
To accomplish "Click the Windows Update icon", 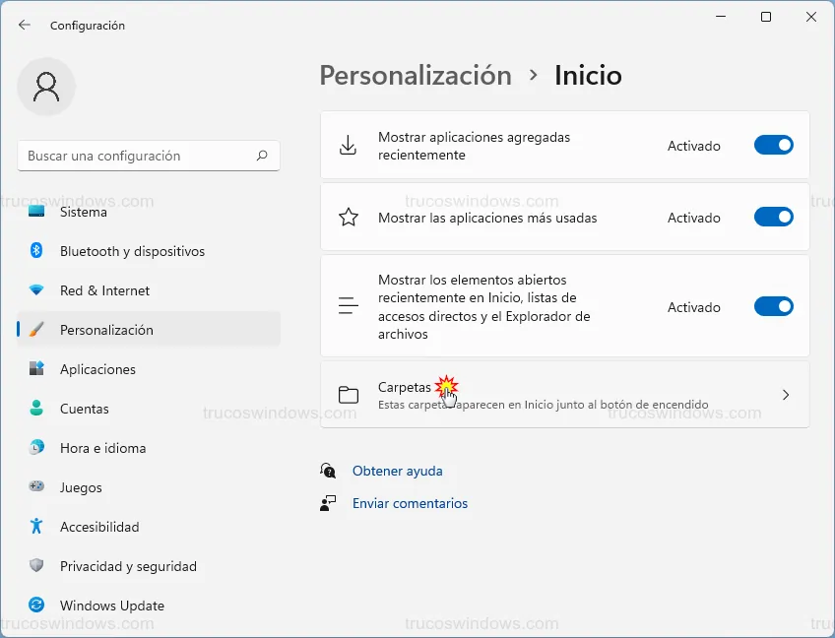I will tap(36, 606).
